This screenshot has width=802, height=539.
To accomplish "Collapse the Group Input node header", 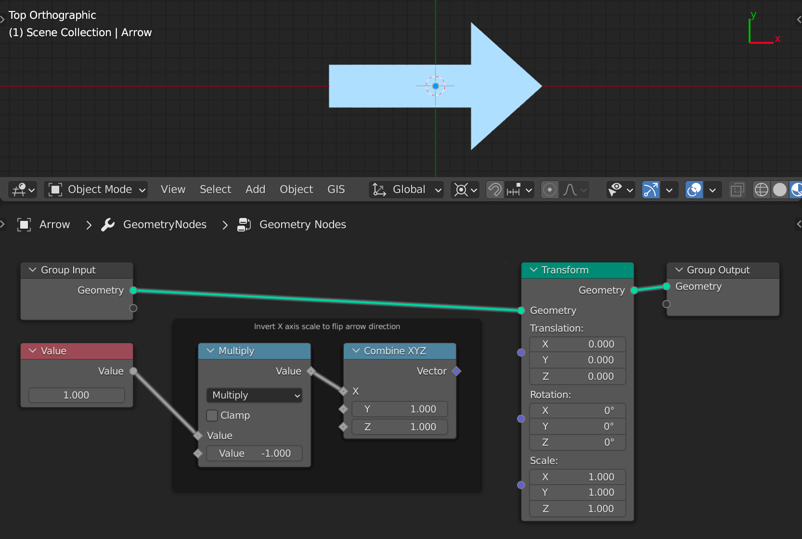I will click(32, 270).
